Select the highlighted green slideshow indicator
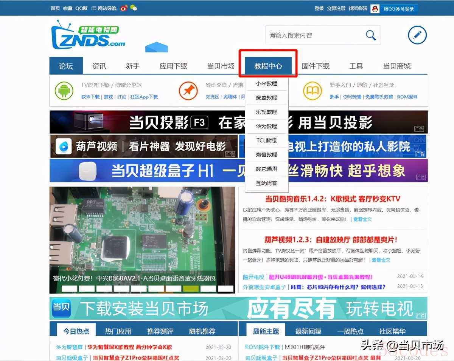 [191, 289]
